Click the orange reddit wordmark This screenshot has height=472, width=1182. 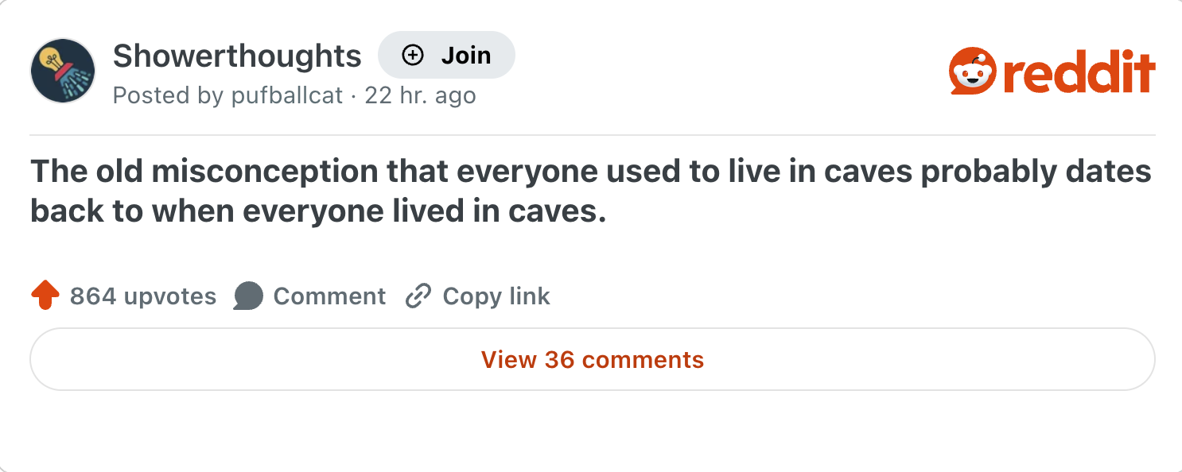pyautogui.click(x=1078, y=73)
